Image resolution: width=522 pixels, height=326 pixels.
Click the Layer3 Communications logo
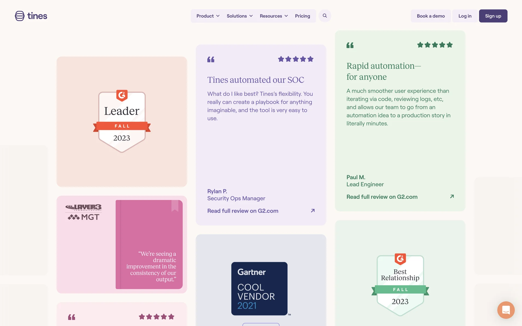(83, 208)
